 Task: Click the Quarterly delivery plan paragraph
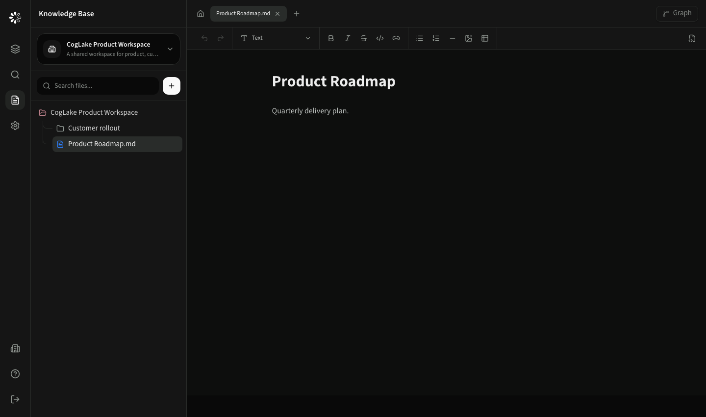(x=310, y=111)
